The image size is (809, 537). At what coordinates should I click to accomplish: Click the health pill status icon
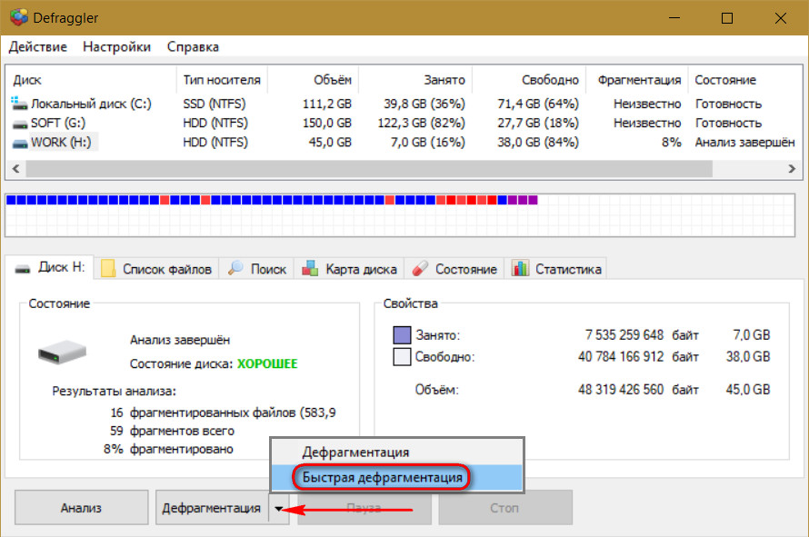[x=420, y=268]
